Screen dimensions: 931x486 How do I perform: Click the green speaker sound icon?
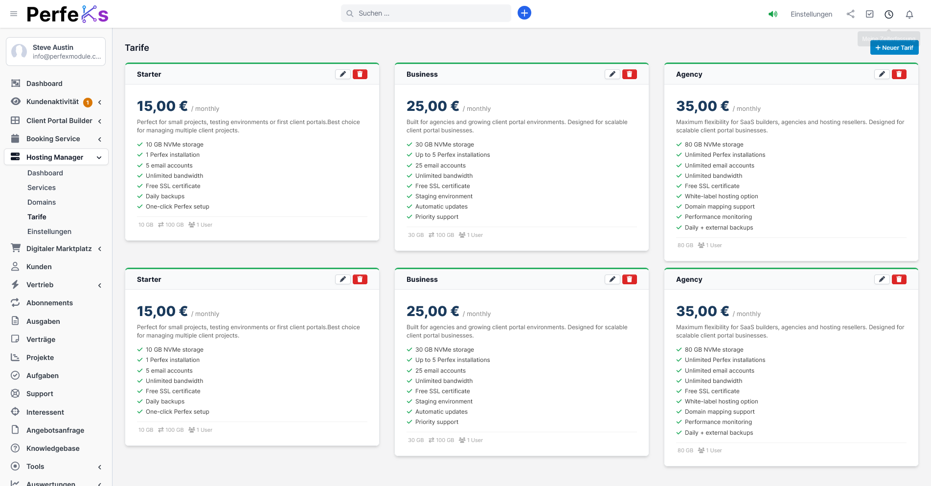[x=772, y=14]
